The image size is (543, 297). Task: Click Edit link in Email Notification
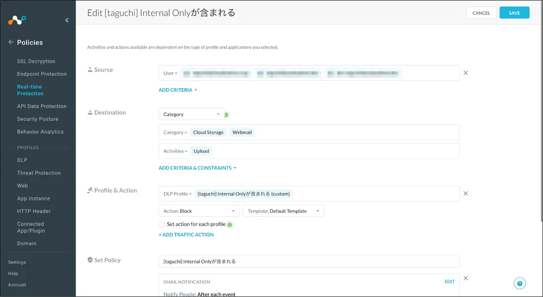pyautogui.click(x=450, y=282)
